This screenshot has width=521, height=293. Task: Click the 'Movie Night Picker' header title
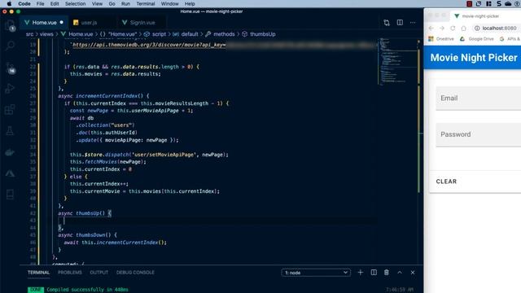tap(474, 58)
